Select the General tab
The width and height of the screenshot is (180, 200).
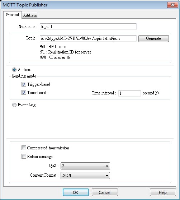click(x=13, y=15)
